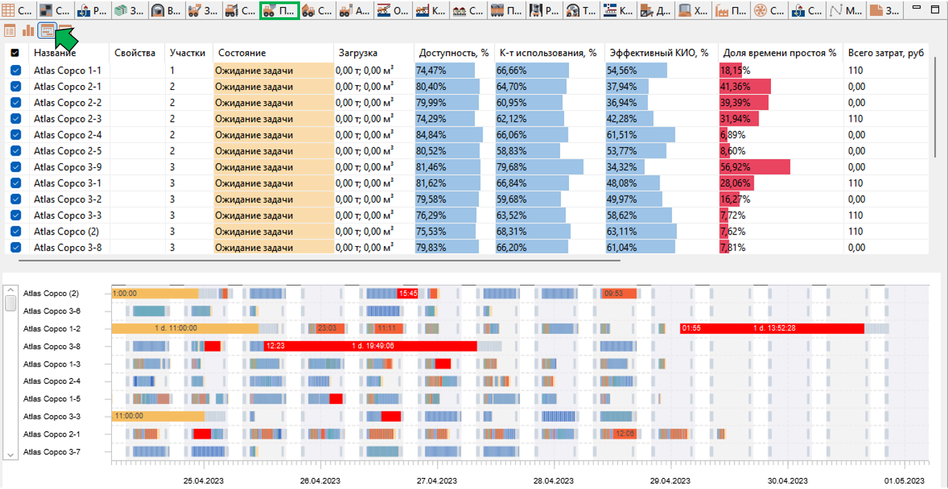
Task: Switch to the table view icon
Action: point(10,30)
